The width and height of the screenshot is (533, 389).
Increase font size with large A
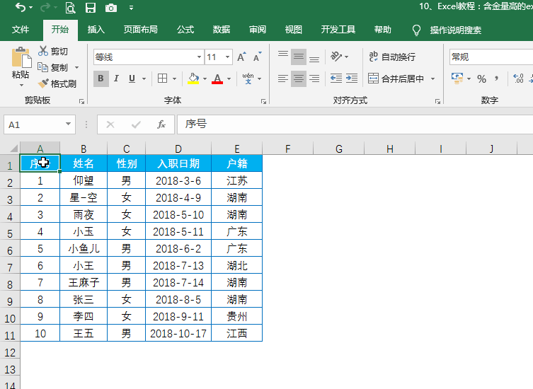point(241,57)
